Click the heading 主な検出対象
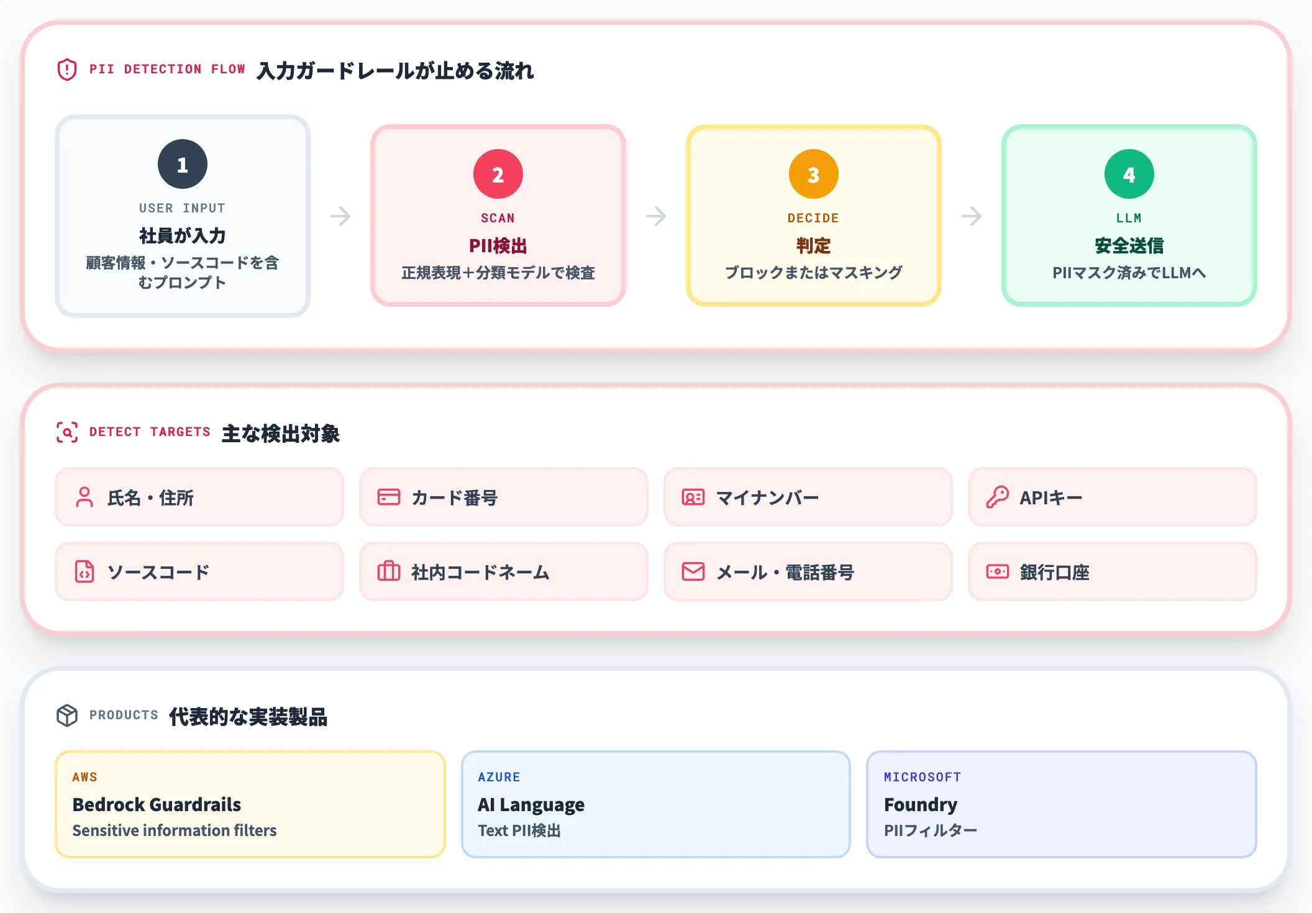Image resolution: width=1312 pixels, height=913 pixels. click(x=281, y=433)
